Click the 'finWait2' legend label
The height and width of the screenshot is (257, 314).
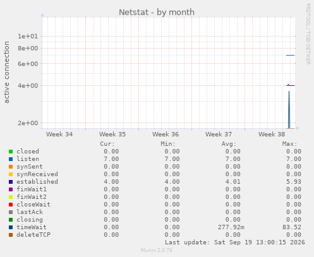coord(32,197)
